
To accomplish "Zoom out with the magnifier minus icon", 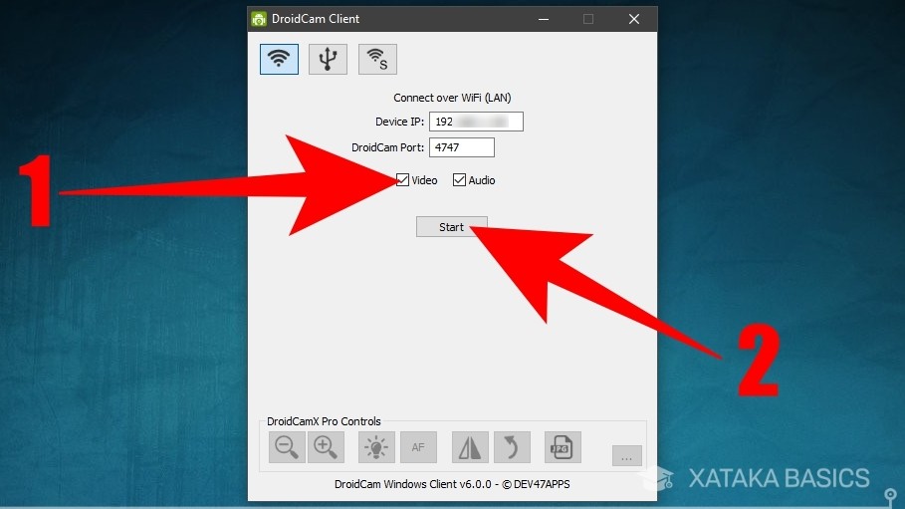I will [287, 447].
